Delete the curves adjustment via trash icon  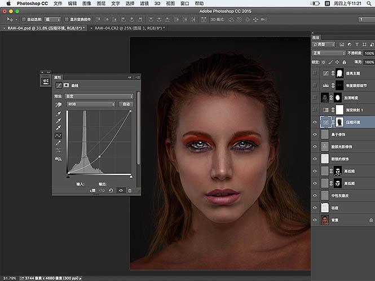(130, 191)
